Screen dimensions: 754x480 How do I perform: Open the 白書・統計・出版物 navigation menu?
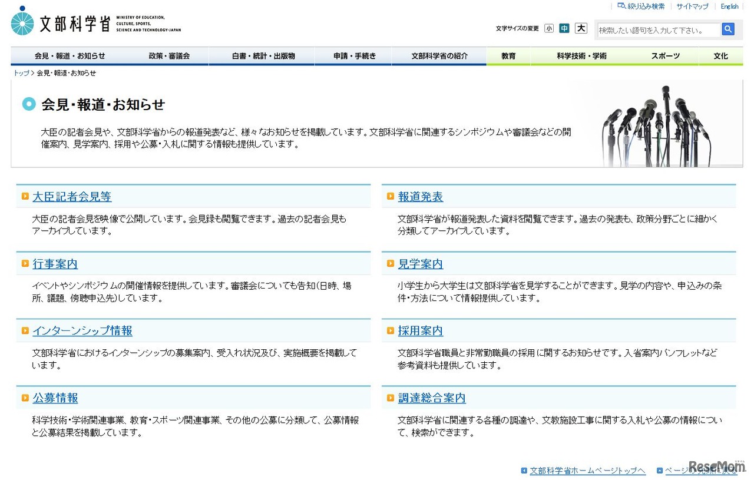263,56
